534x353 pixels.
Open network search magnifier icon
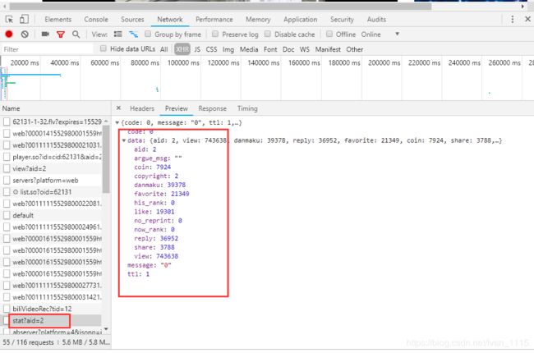76,34
